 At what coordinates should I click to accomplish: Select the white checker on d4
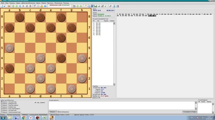tap(40, 58)
